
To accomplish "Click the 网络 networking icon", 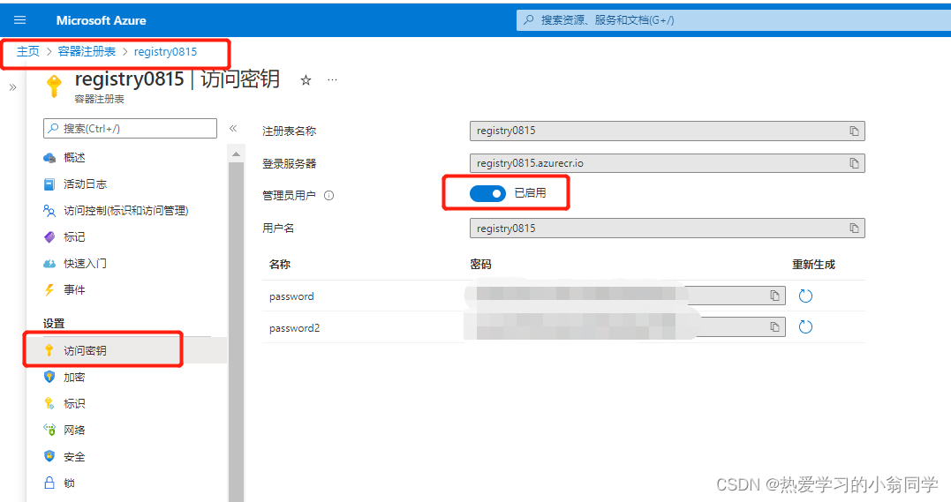I will 49,430.
